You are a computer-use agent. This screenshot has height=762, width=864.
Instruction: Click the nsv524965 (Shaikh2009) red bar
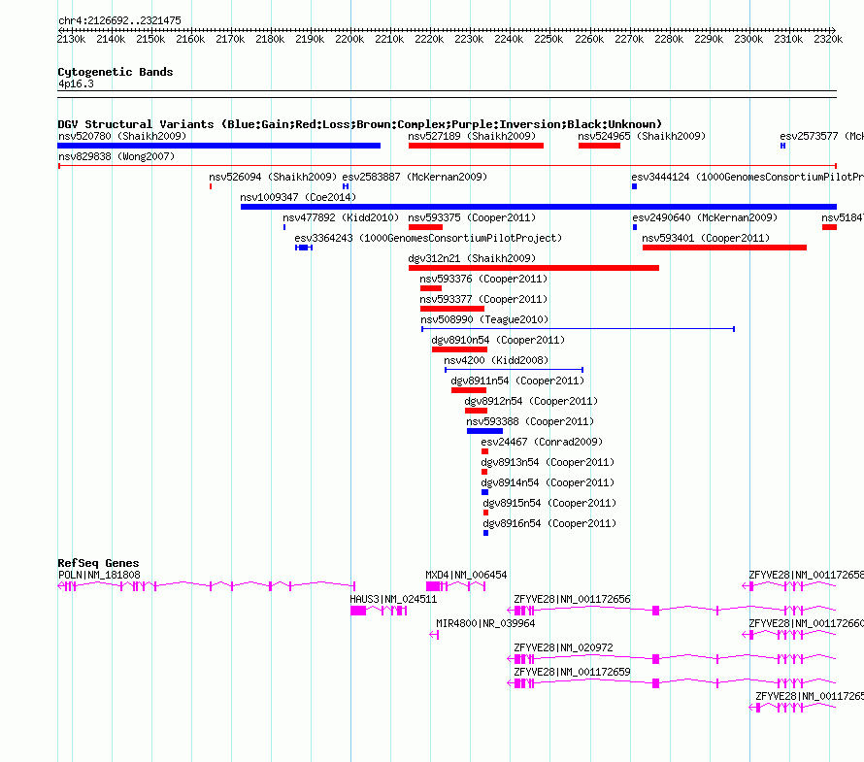pos(599,146)
